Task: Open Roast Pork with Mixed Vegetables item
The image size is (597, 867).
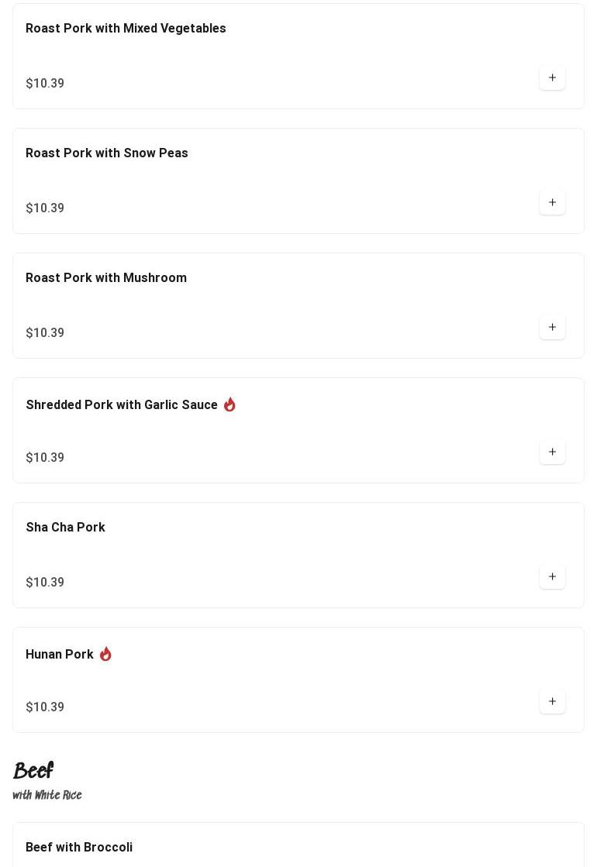Action: [126, 29]
